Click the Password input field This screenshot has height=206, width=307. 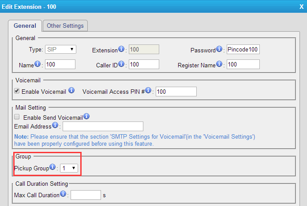pyautogui.click(x=243, y=49)
